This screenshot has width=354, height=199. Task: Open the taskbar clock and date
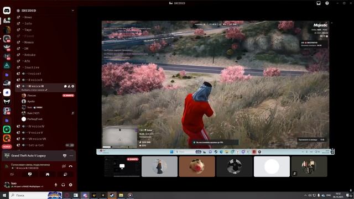338,195
